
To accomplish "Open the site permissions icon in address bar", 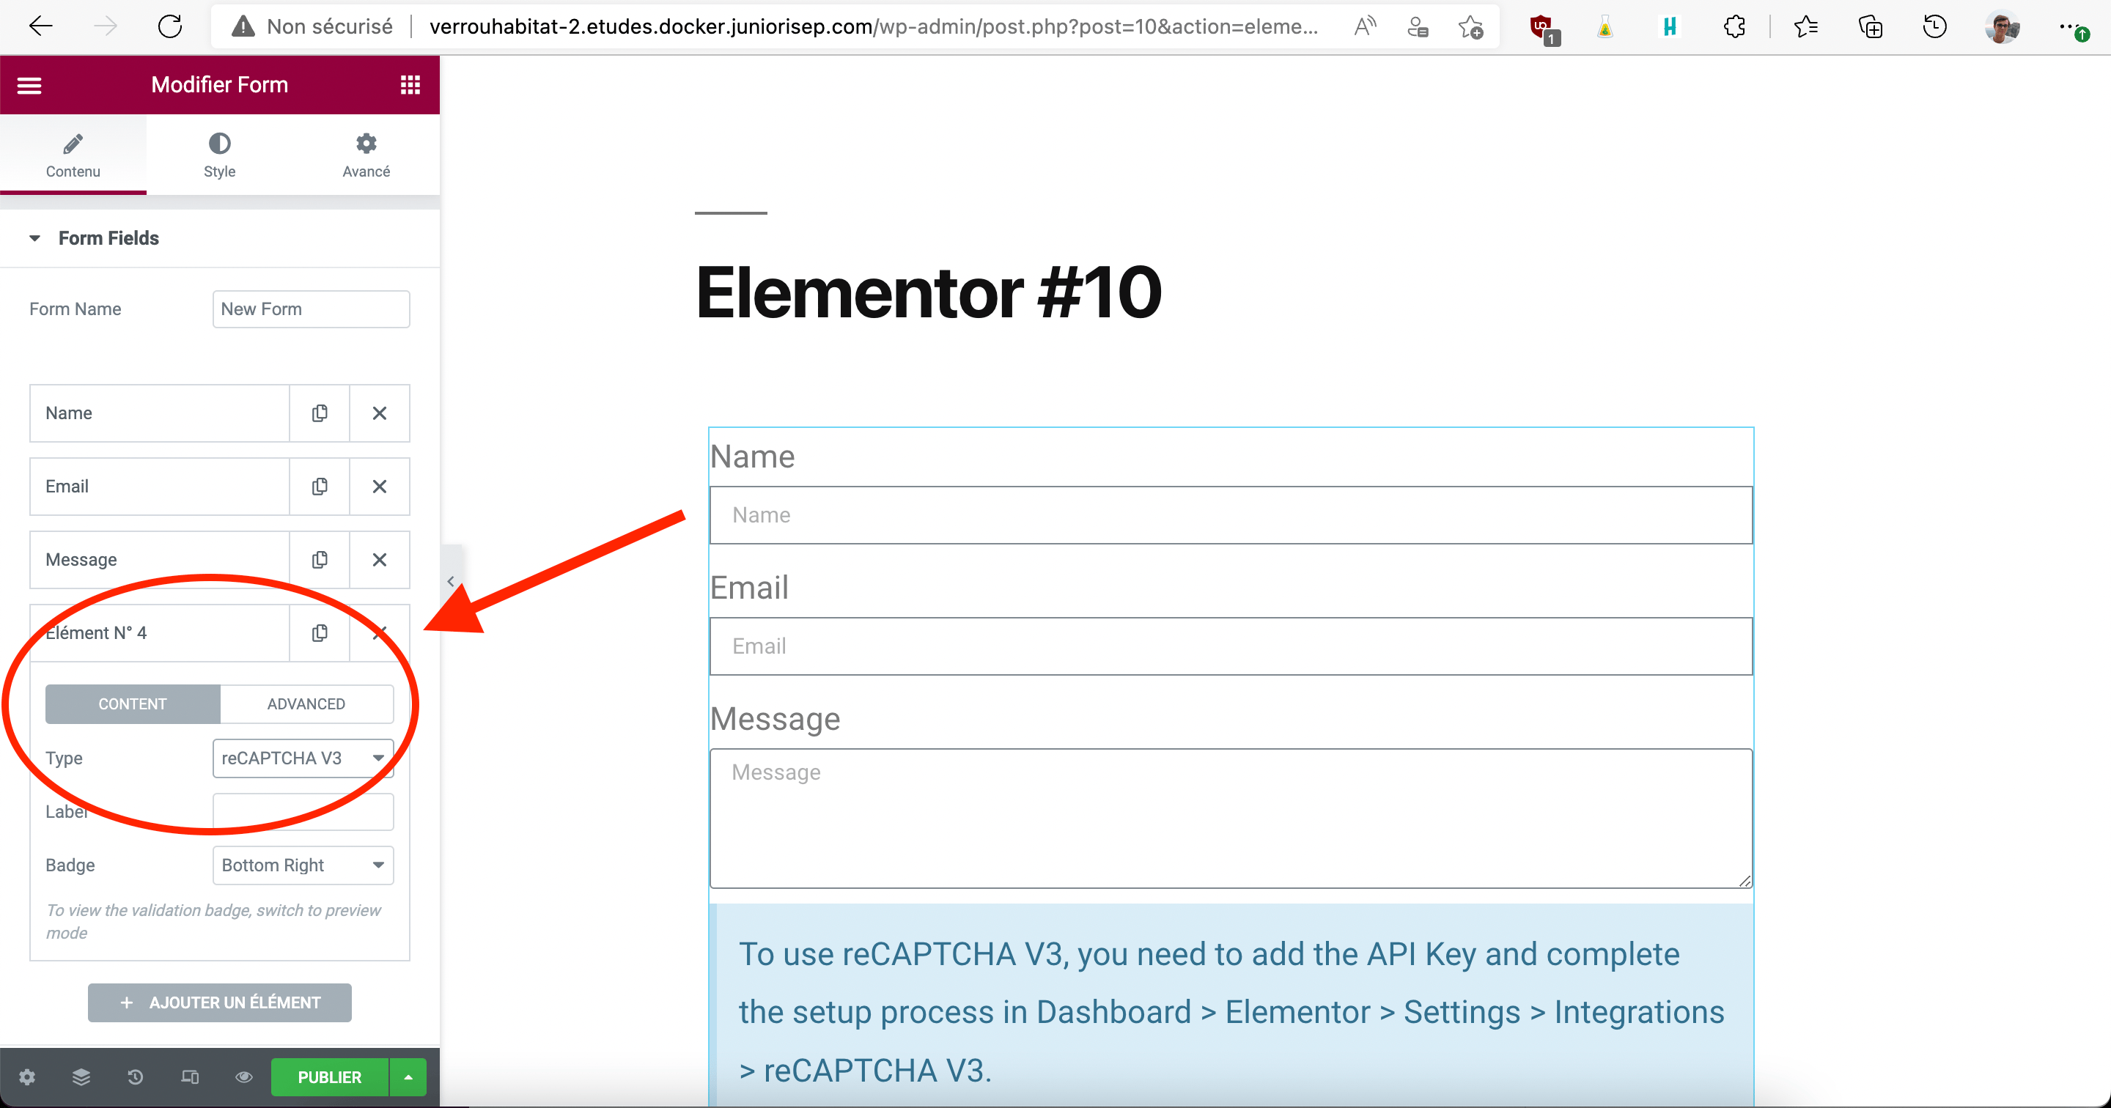I will 1418,26.
